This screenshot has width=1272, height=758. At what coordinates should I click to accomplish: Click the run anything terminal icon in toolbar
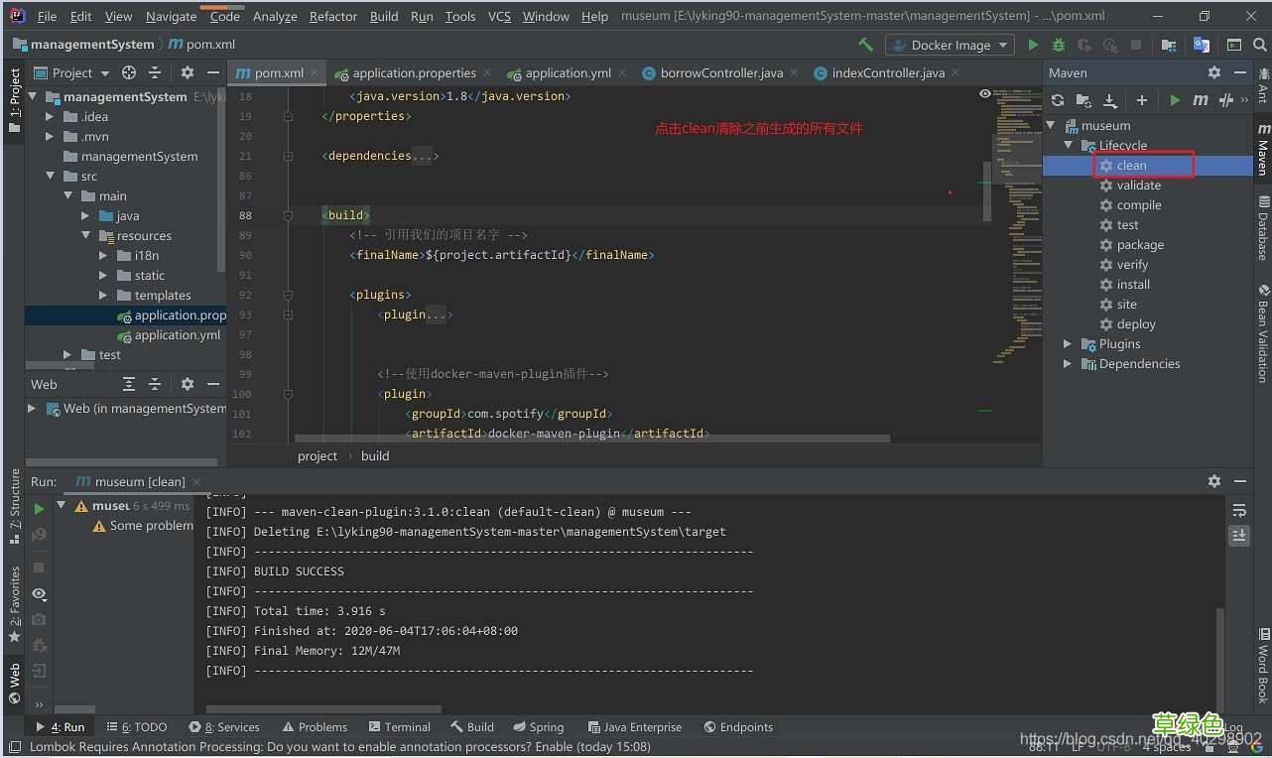pyautogui.click(x=1233, y=45)
